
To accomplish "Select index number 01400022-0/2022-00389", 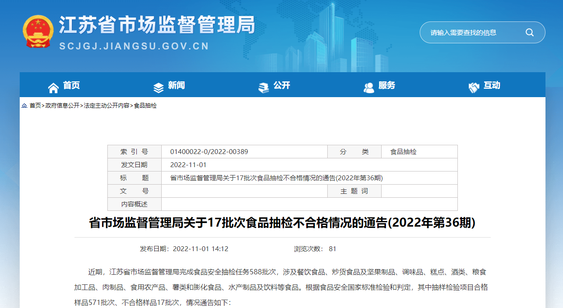I will pos(209,152).
